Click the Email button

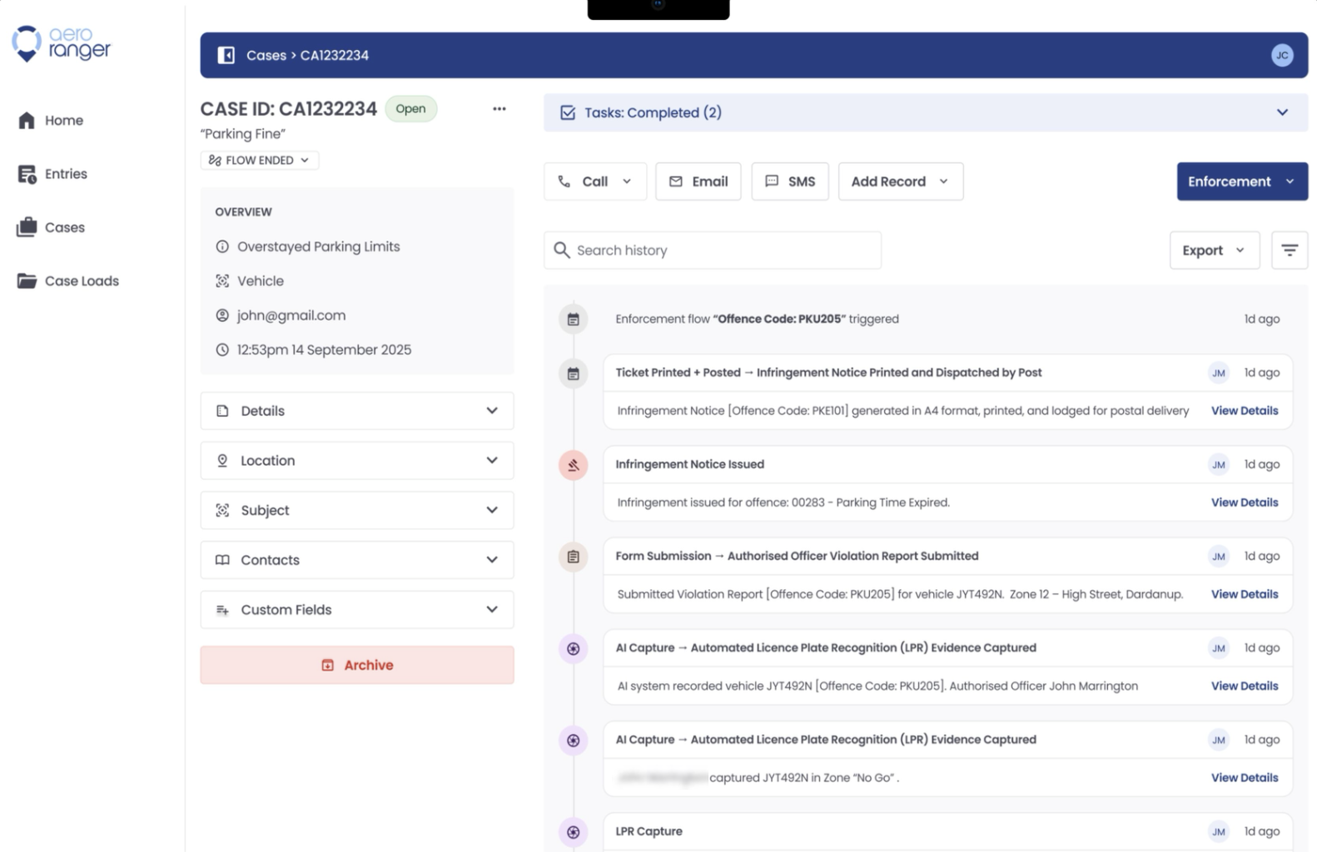pyautogui.click(x=698, y=181)
